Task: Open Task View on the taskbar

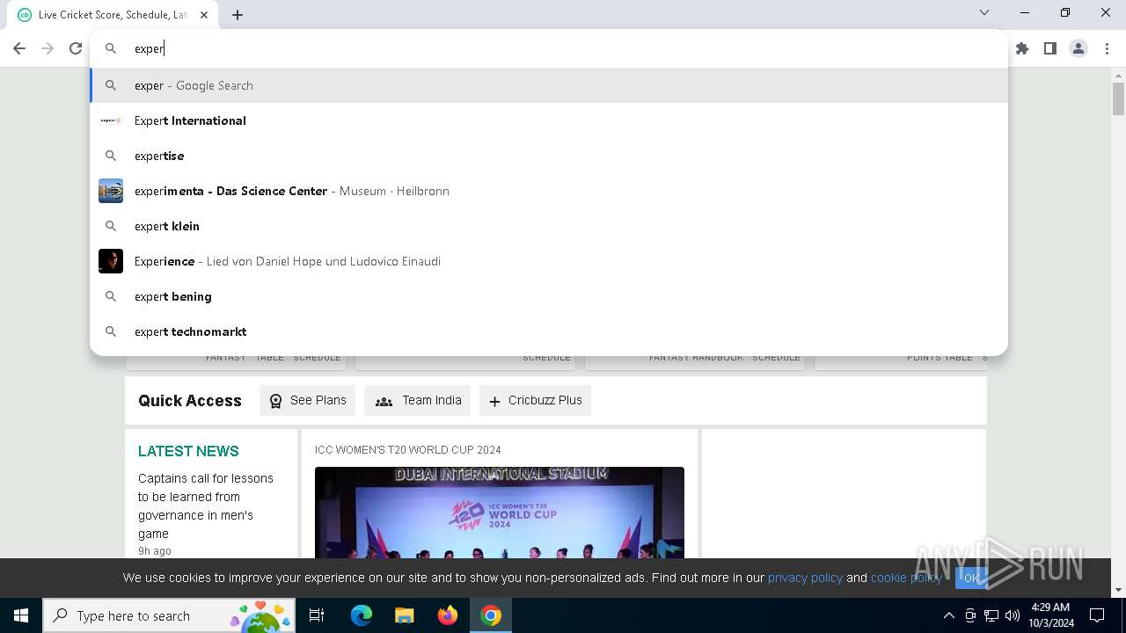Action: pyautogui.click(x=317, y=615)
